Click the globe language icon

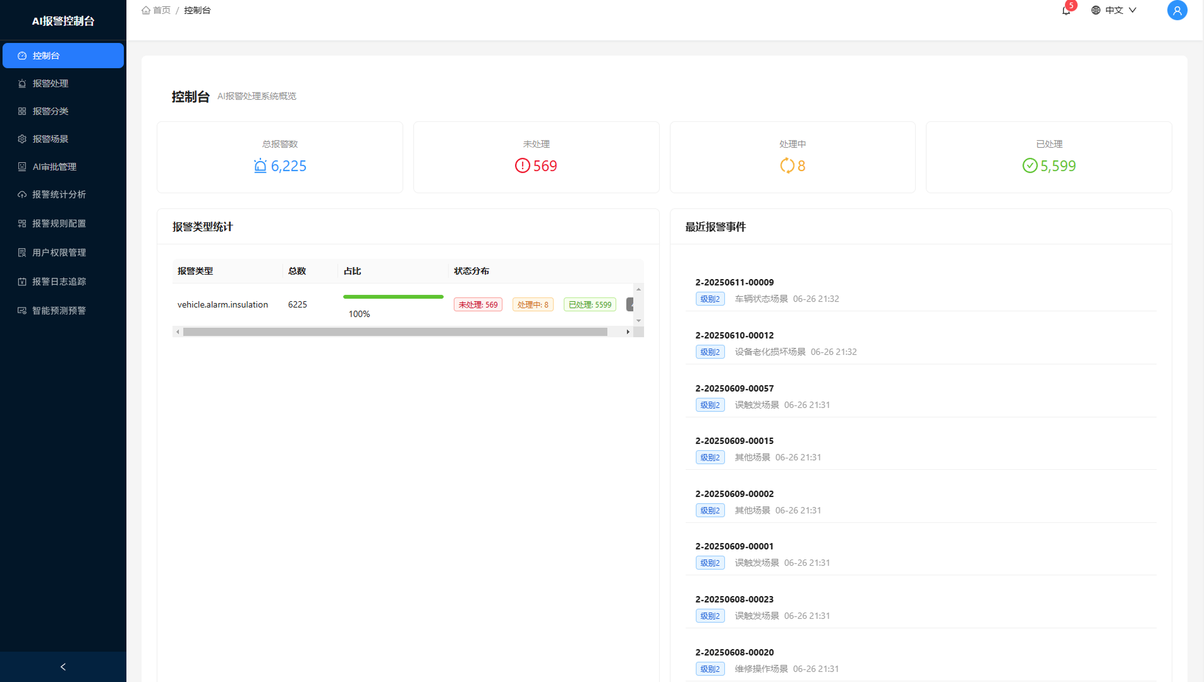[1096, 10]
